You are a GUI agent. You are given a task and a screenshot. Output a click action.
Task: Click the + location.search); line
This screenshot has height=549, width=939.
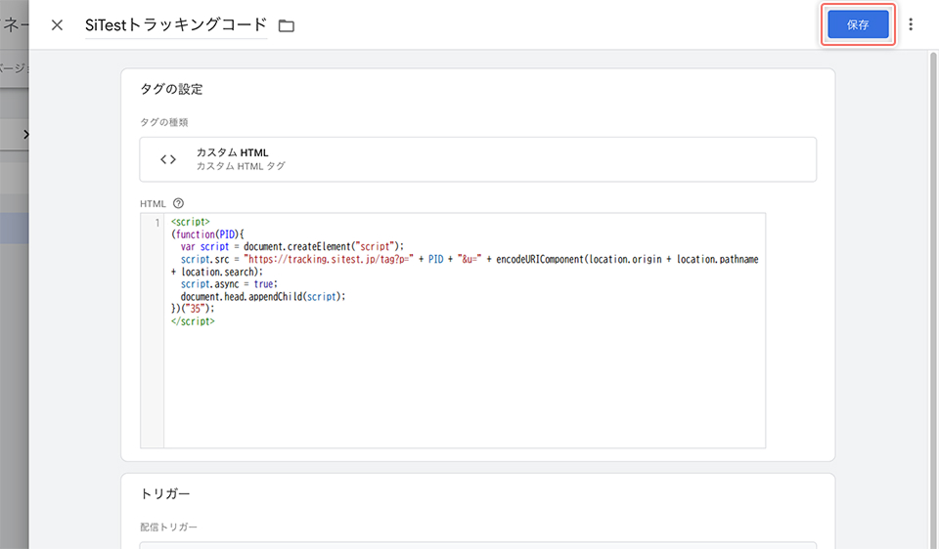217,273
